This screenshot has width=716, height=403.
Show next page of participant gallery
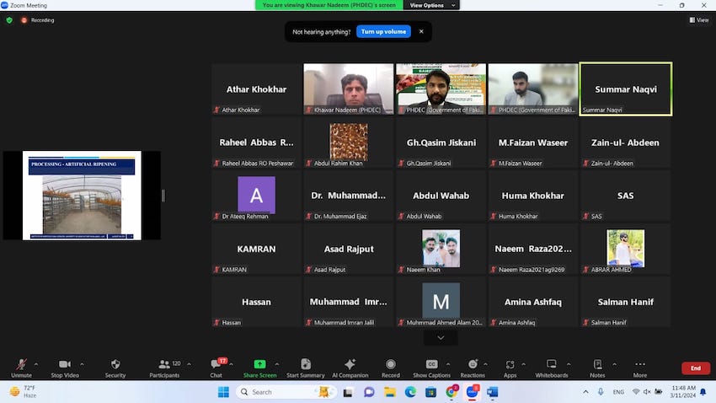(441, 337)
